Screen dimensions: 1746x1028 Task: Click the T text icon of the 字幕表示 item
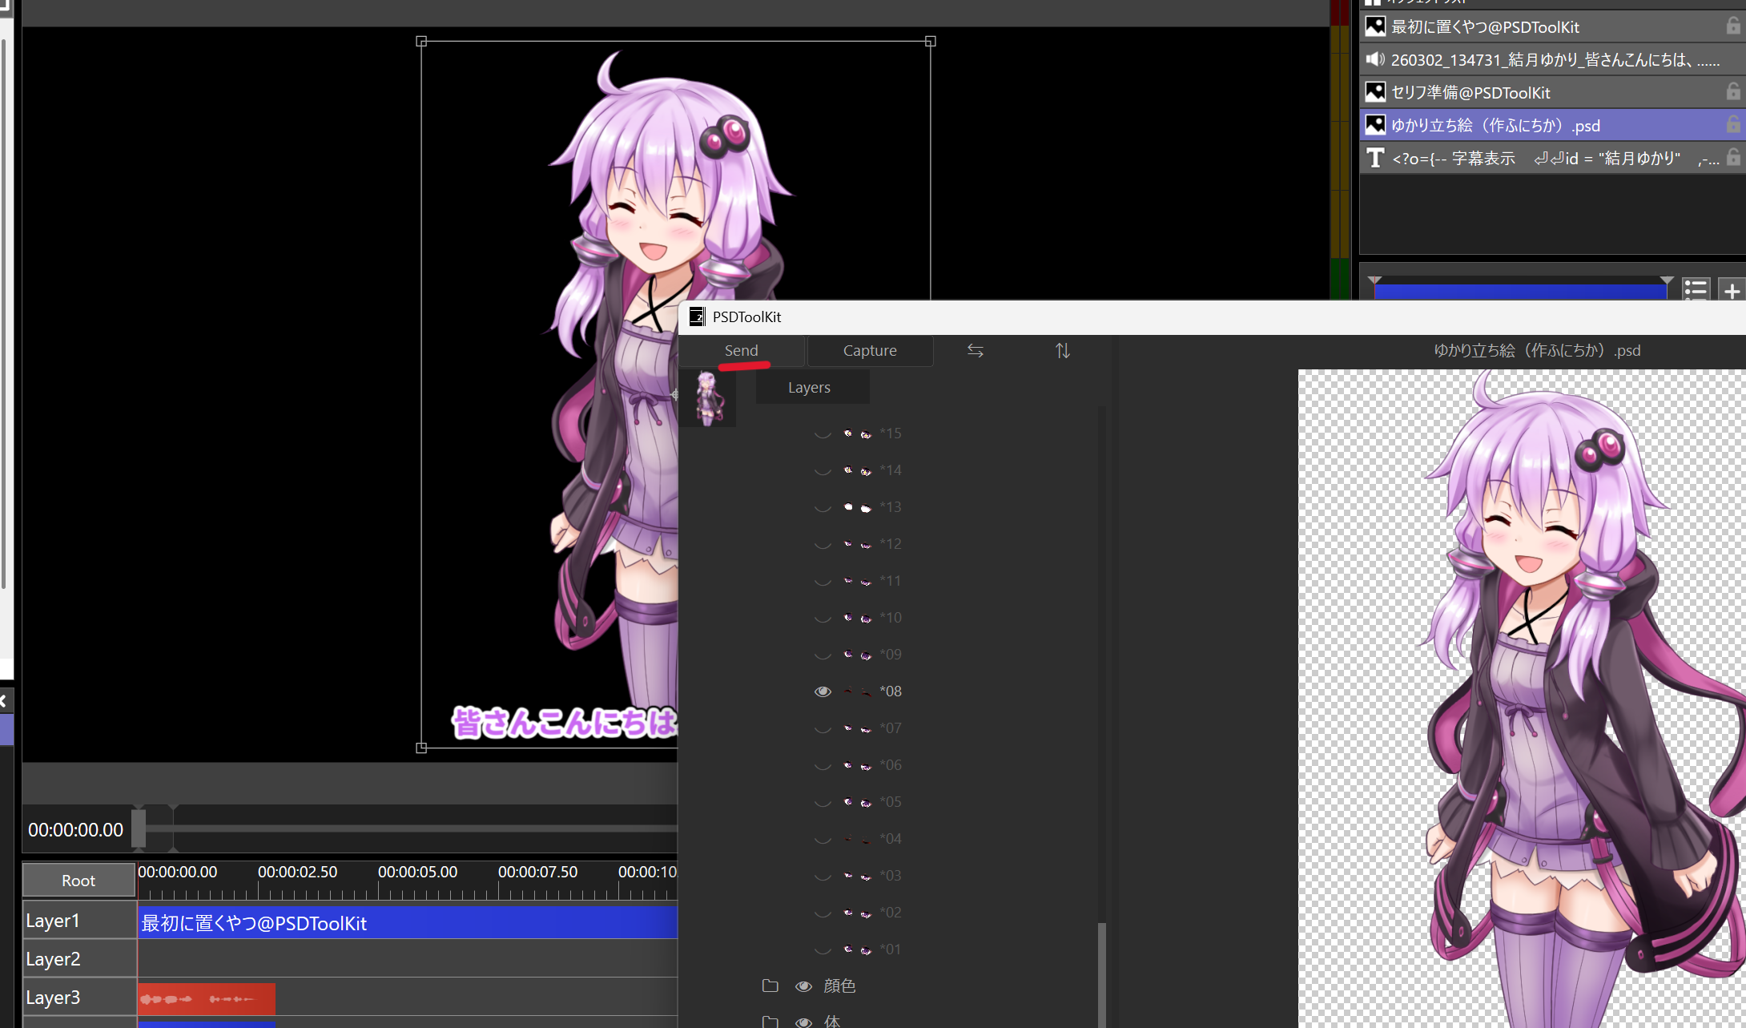[x=1375, y=158]
